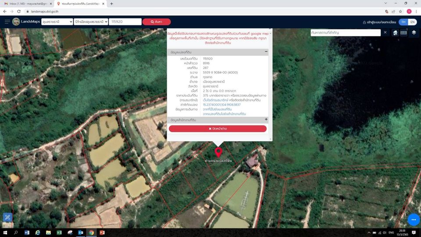Click the red land parcel location pin

[218, 152]
